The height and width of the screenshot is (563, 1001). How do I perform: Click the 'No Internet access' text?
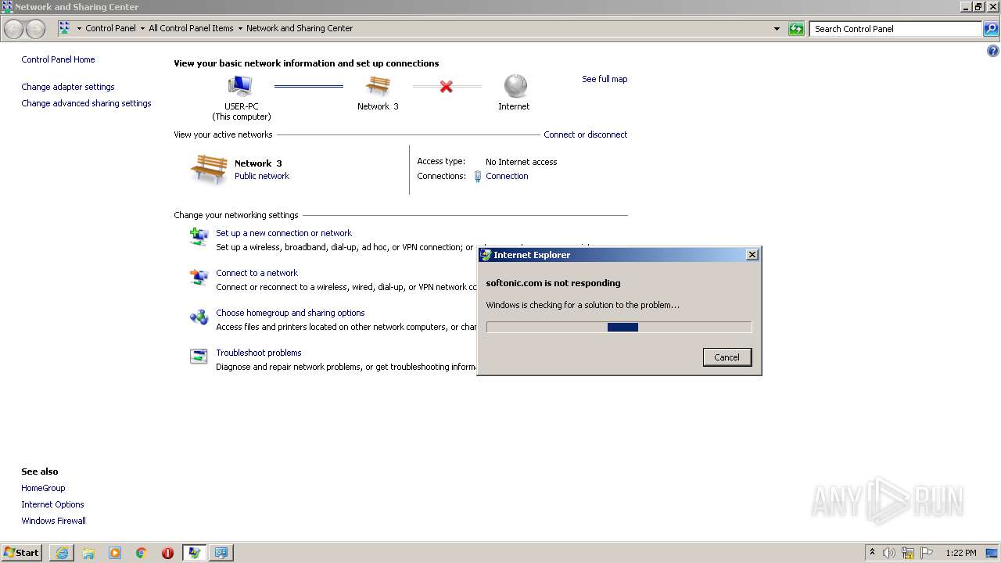coord(521,162)
